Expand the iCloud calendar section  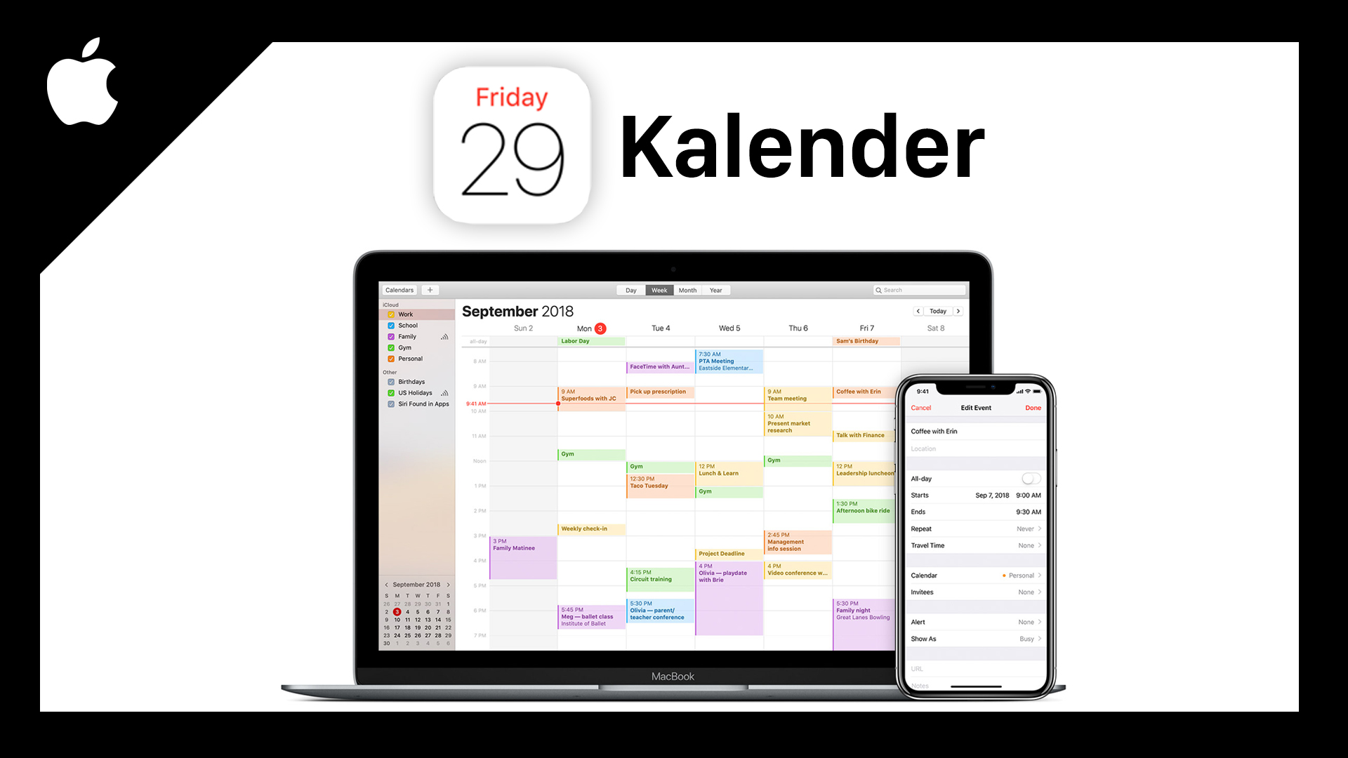(x=390, y=304)
